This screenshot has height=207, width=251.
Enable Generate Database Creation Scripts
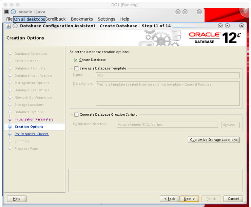[x=76, y=115]
